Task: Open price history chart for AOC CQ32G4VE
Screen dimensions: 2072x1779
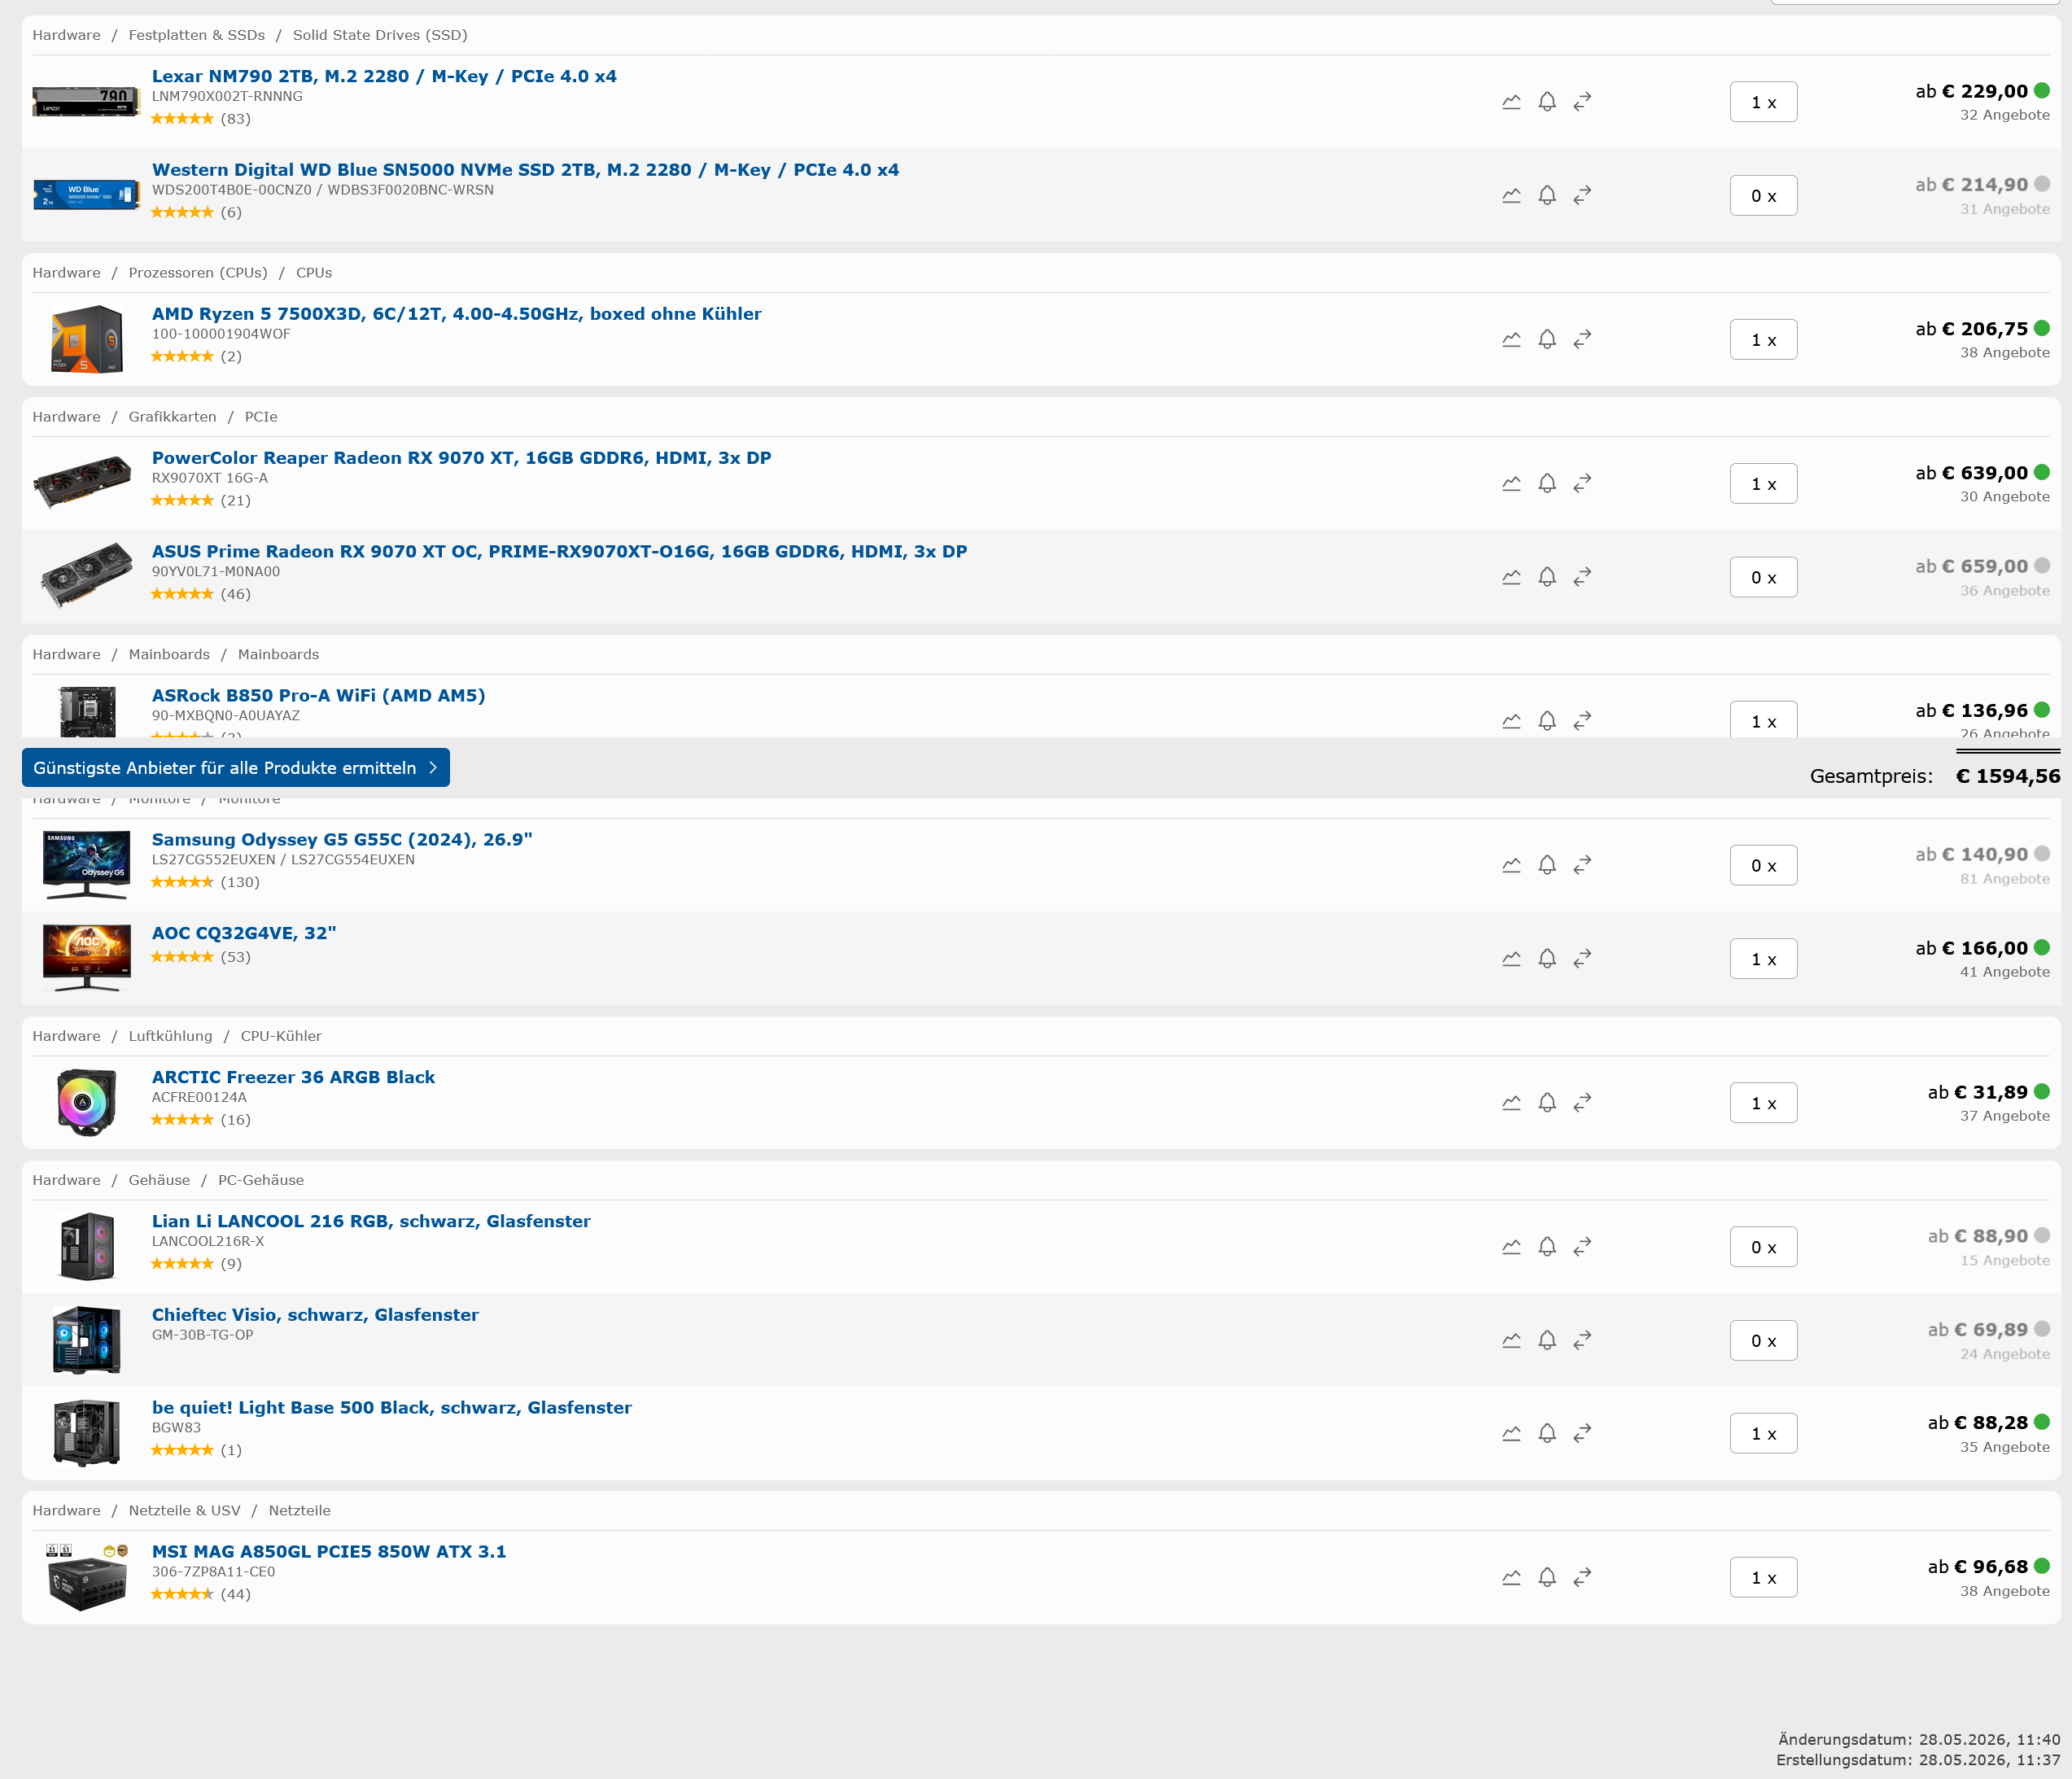Action: point(1511,959)
